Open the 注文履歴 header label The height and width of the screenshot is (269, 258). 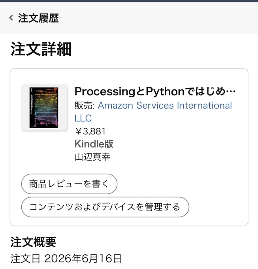click(39, 18)
